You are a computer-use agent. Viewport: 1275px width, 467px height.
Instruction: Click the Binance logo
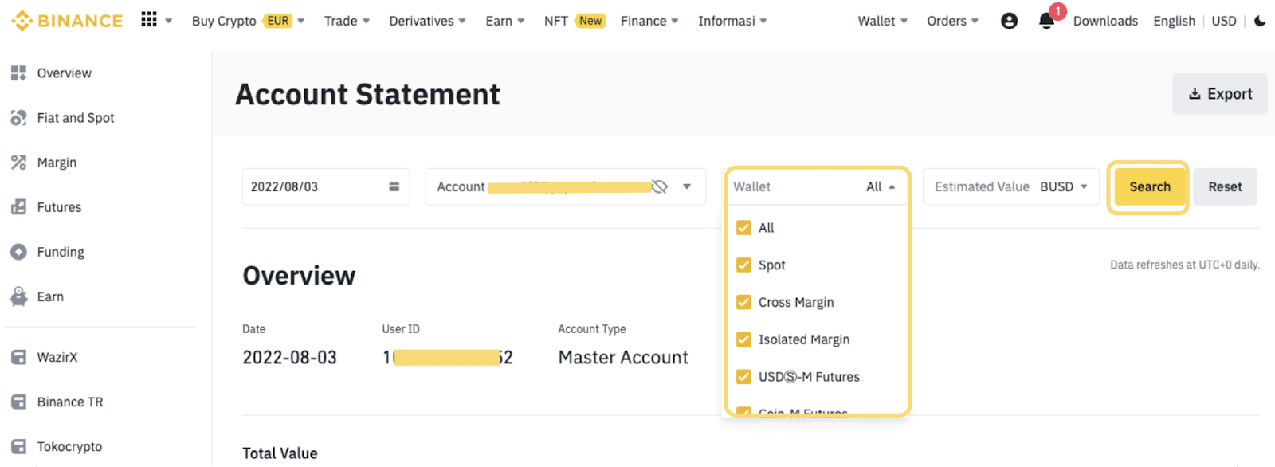pyautogui.click(x=67, y=21)
